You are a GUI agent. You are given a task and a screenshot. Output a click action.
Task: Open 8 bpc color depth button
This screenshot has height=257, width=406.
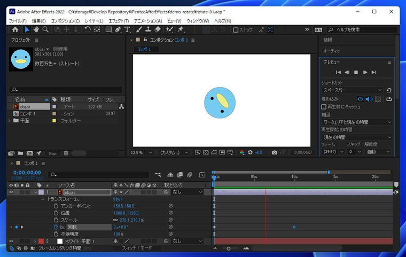(53, 153)
